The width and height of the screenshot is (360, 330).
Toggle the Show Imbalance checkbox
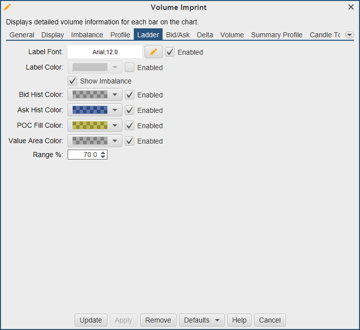pos(73,81)
